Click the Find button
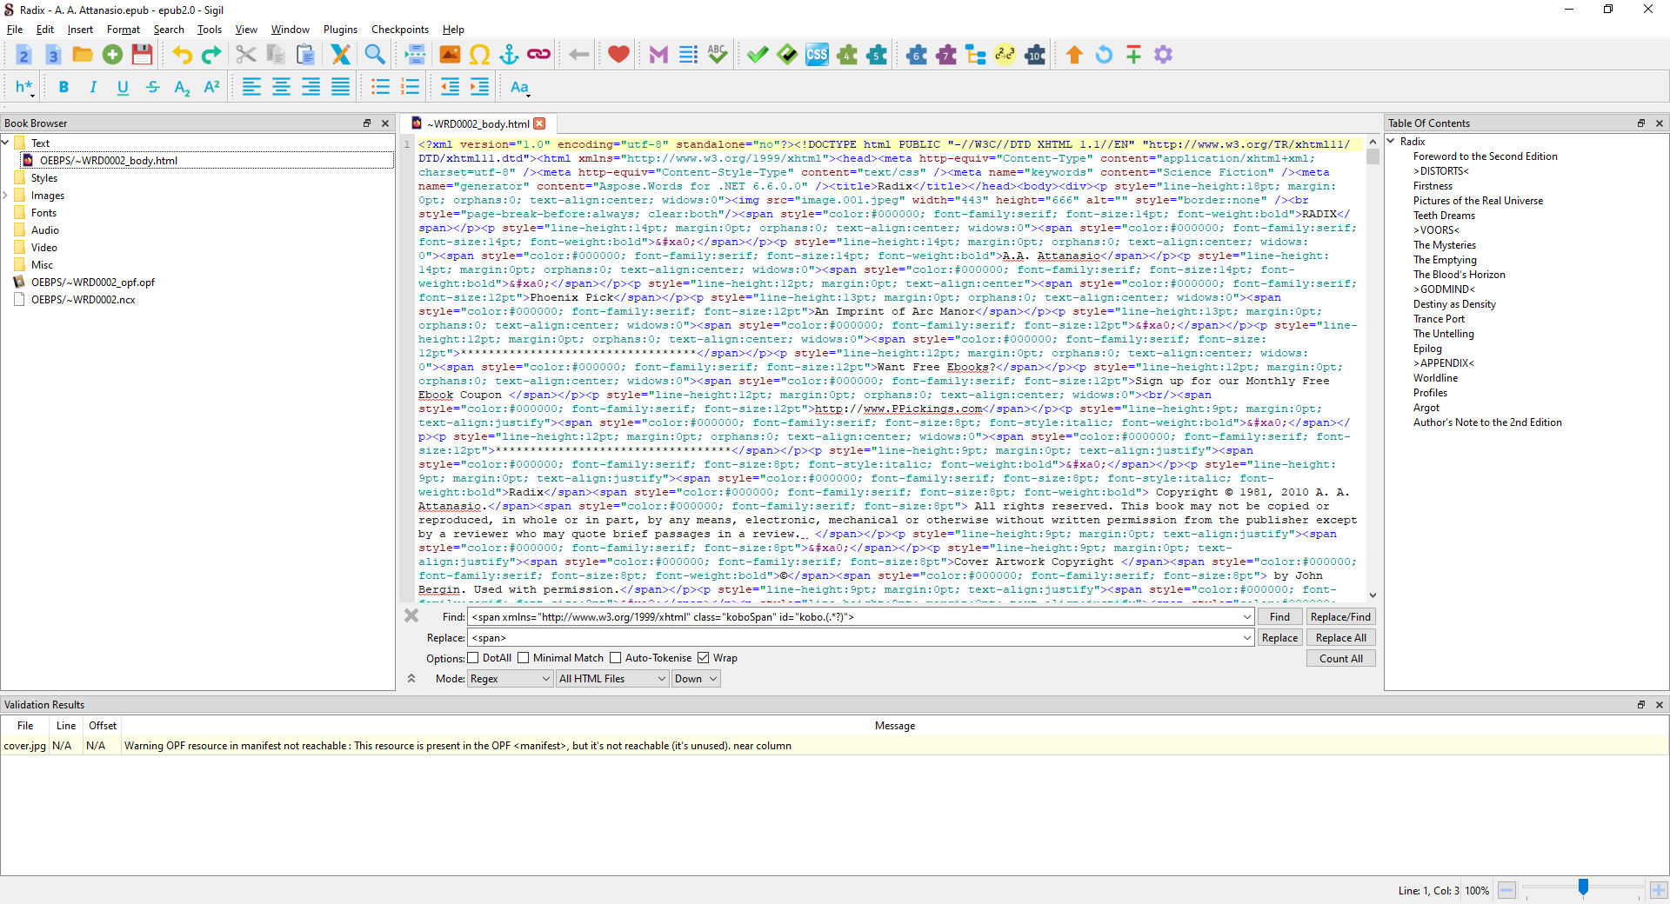 [x=1279, y=617]
